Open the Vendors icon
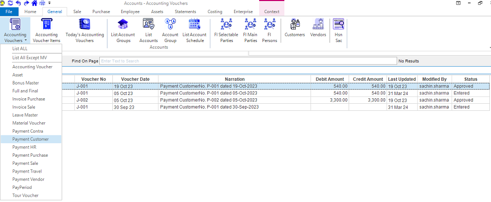This screenshot has width=491, height=202. 318,27
